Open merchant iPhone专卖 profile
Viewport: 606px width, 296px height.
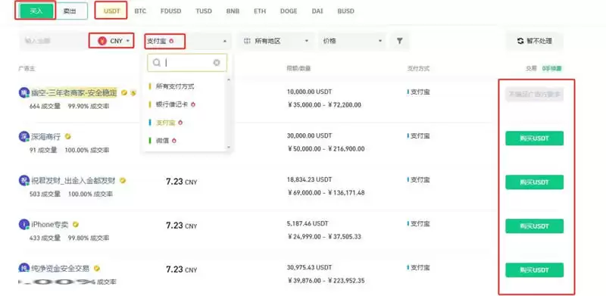pos(49,225)
